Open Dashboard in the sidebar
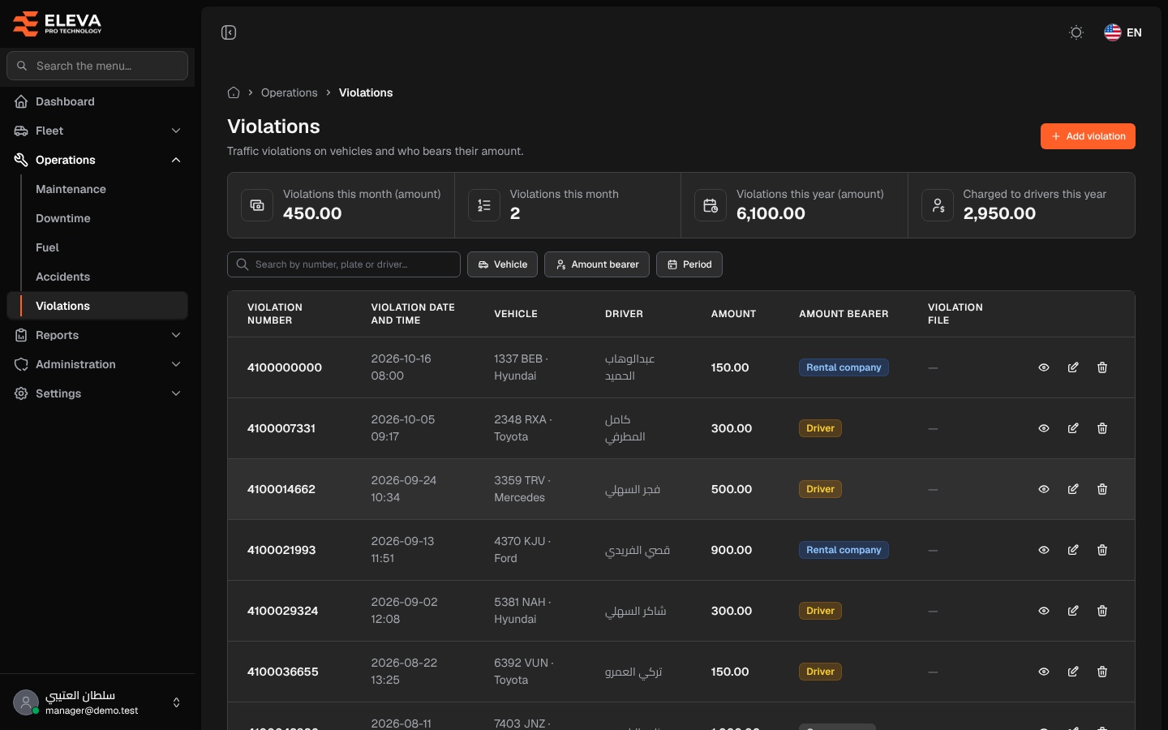The image size is (1168, 730). (97, 101)
